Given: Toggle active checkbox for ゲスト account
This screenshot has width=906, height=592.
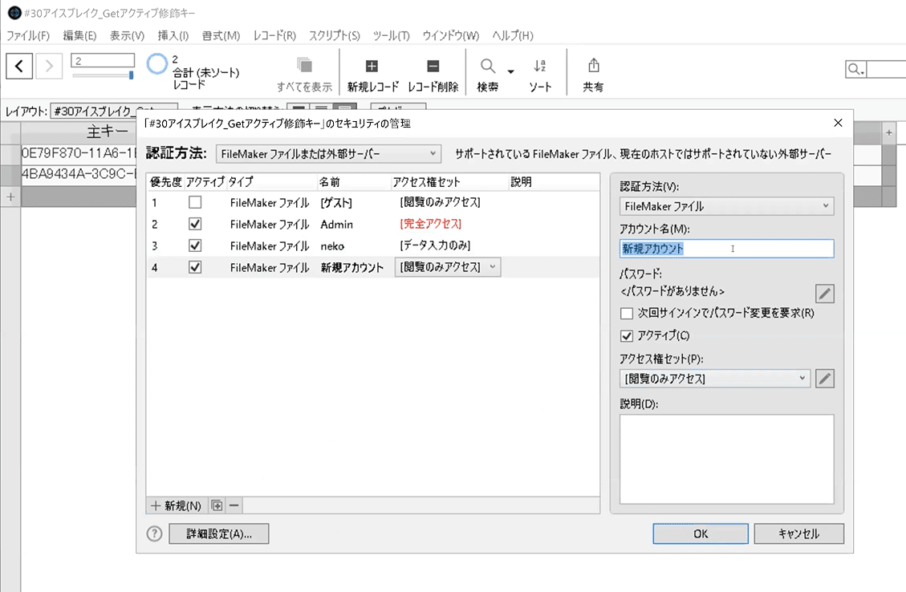Looking at the screenshot, I should coord(195,203).
